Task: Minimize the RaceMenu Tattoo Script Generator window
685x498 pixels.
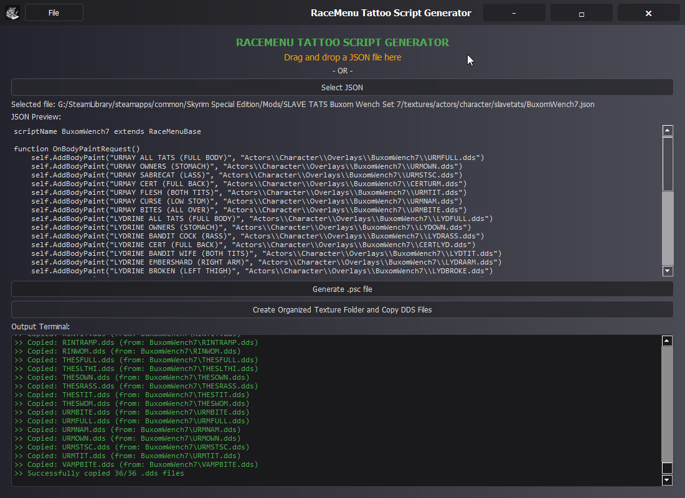Action: click(514, 12)
